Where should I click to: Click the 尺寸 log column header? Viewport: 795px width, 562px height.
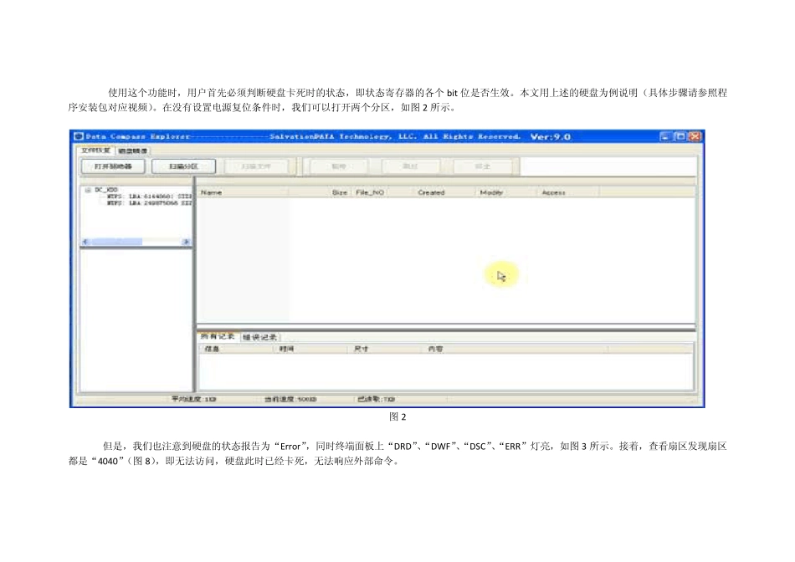(x=384, y=349)
